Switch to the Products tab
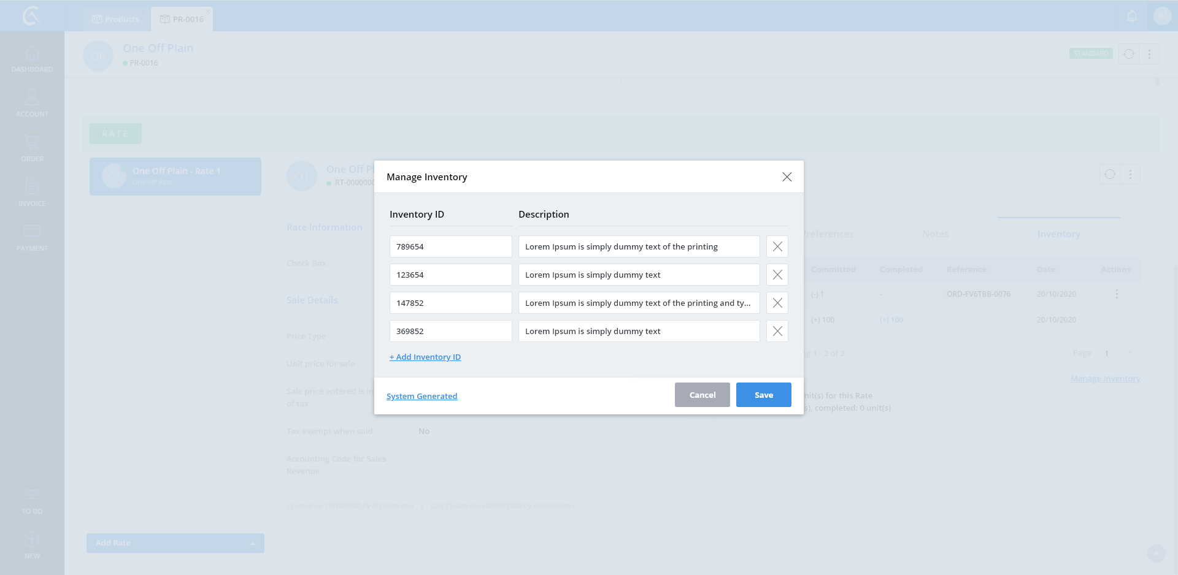1178x575 pixels. [116, 19]
